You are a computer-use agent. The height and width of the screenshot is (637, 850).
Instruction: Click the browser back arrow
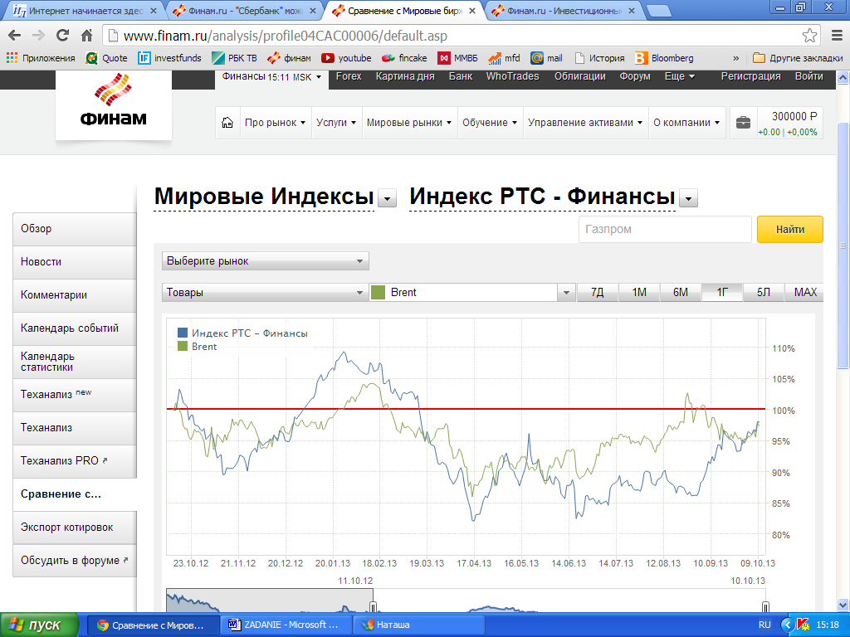point(15,36)
